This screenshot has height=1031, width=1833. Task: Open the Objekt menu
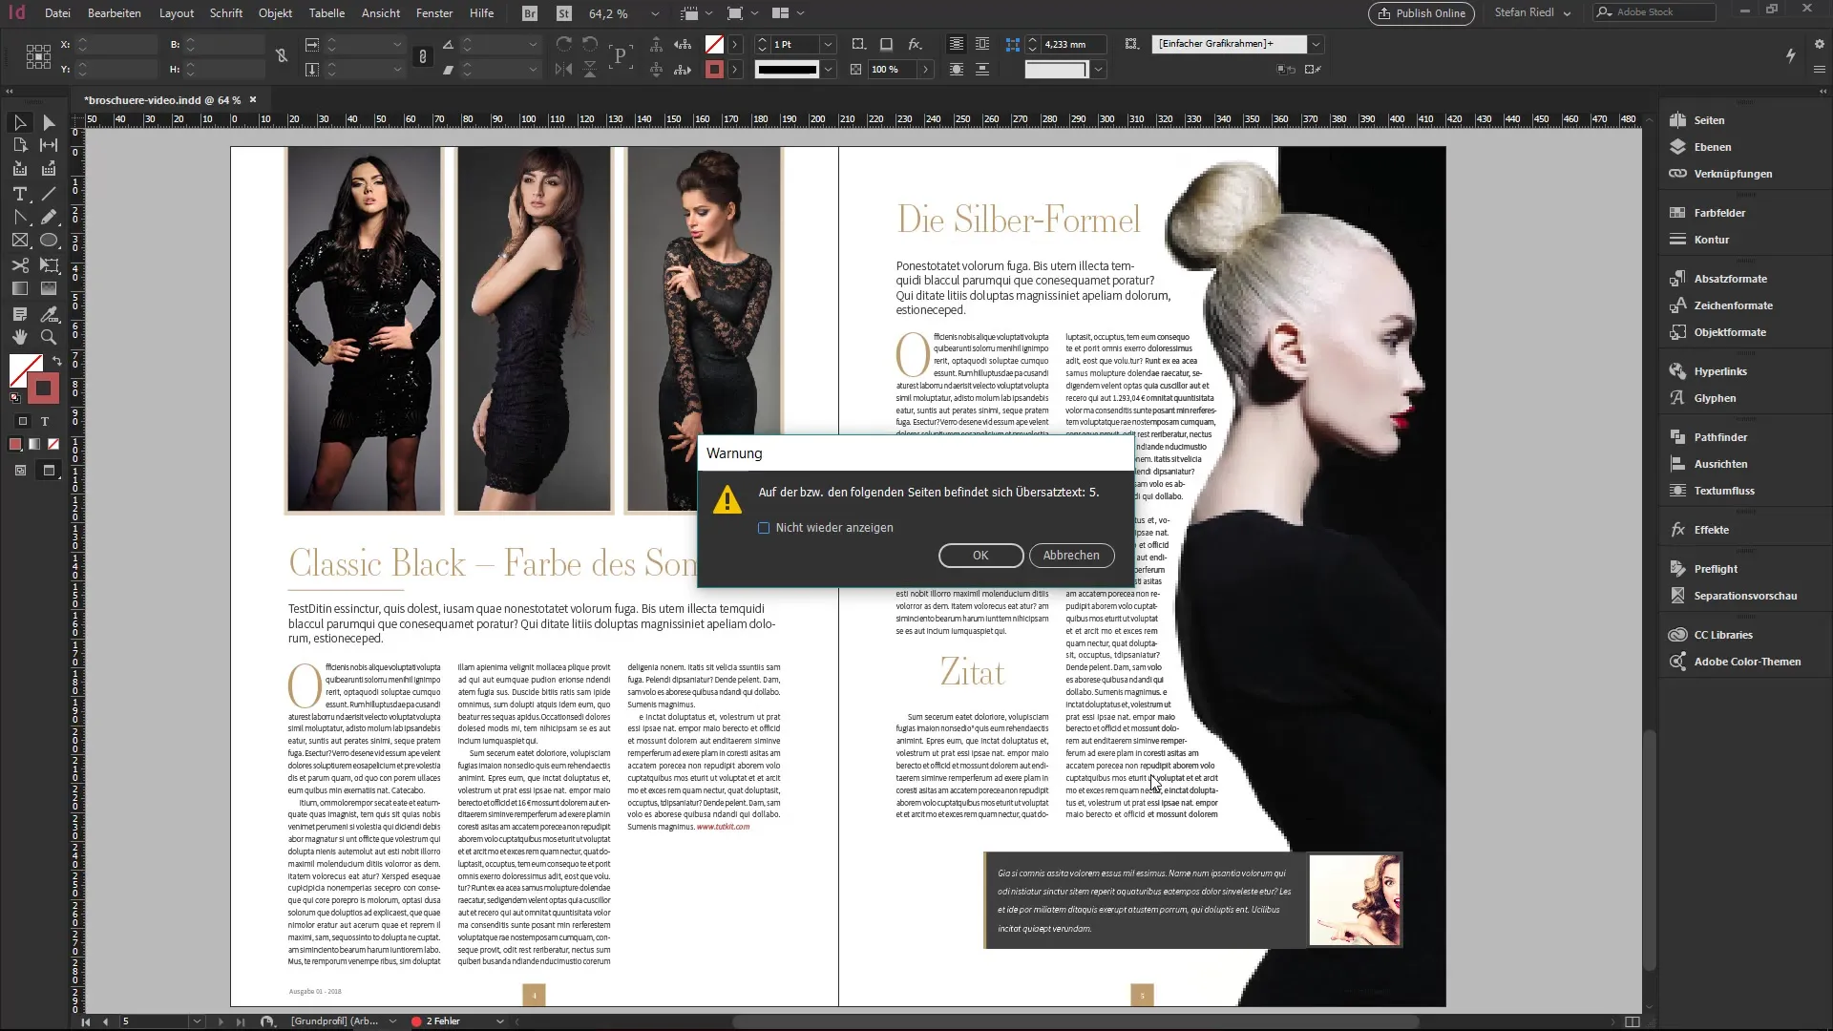coord(275,13)
